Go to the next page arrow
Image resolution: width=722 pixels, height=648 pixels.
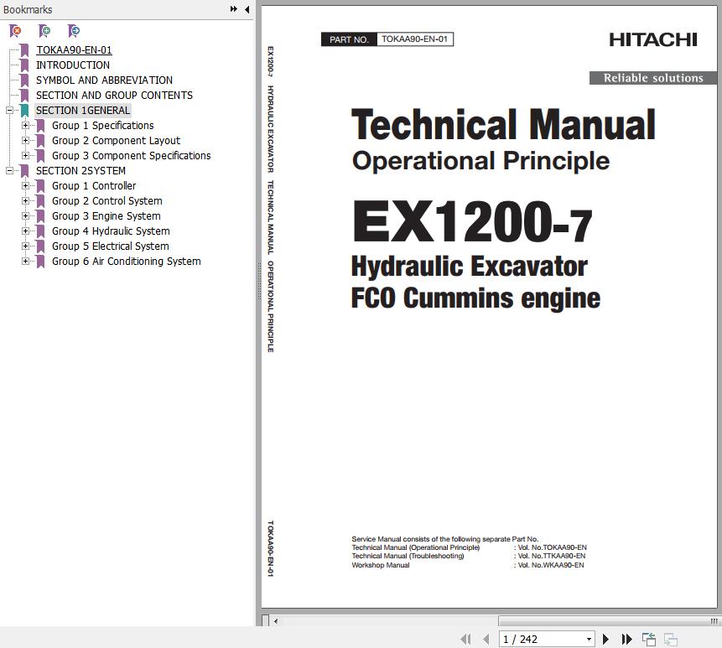pos(606,639)
